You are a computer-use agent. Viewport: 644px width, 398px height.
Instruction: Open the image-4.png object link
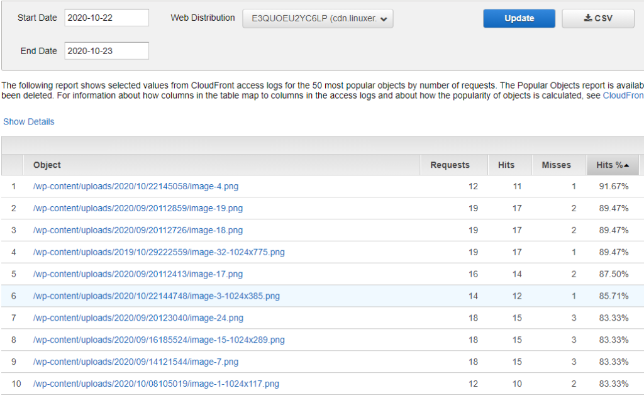[136, 187]
